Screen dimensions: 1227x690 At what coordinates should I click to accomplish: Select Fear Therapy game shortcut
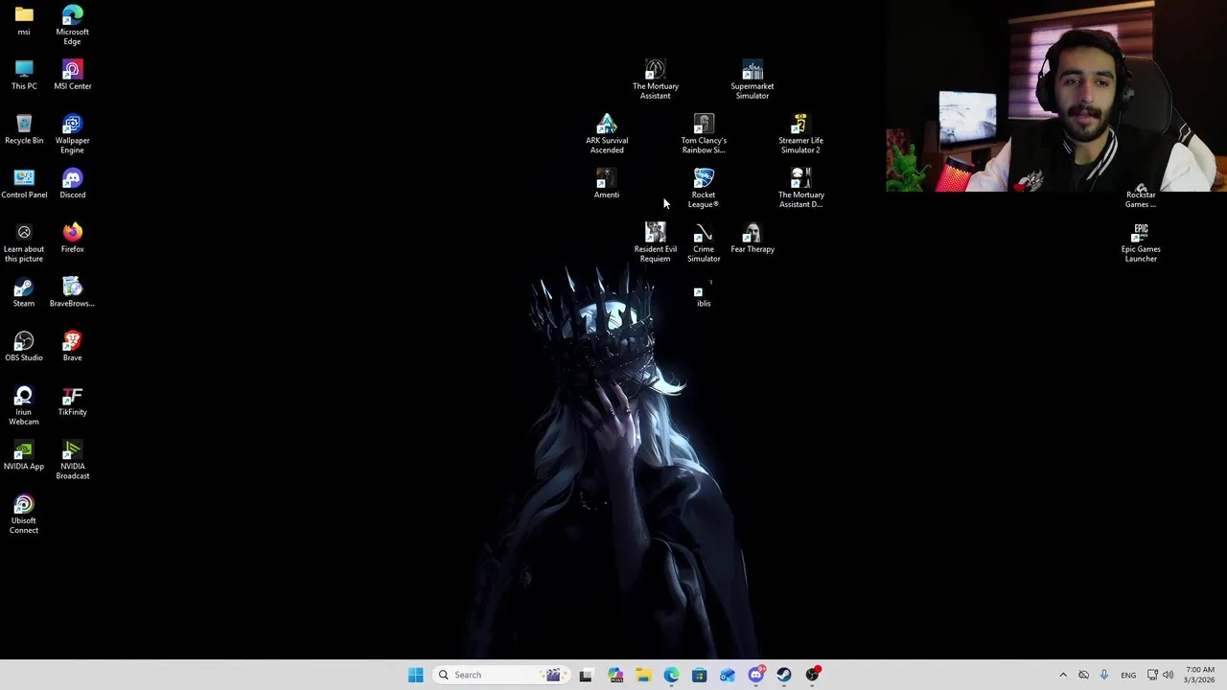click(x=752, y=238)
